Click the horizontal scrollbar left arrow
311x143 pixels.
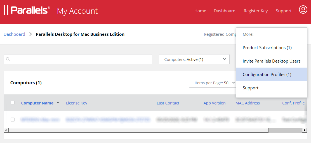tap(6, 130)
